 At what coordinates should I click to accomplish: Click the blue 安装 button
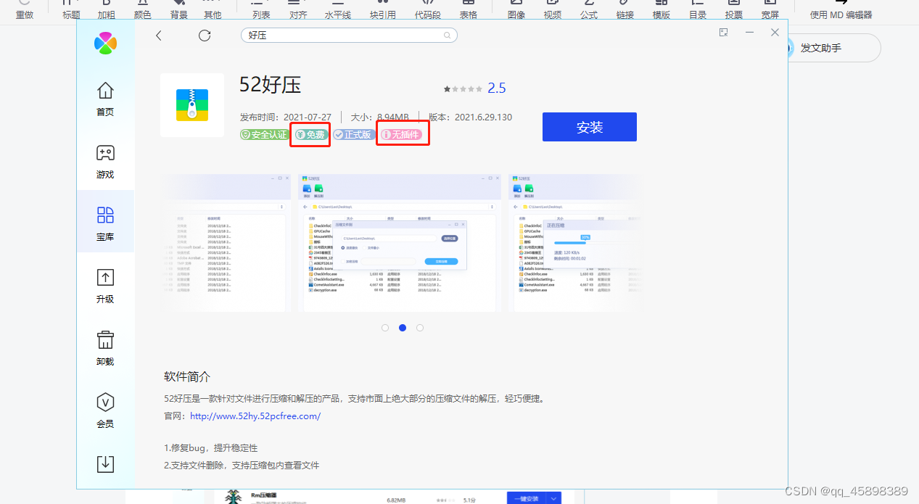point(590,127)
